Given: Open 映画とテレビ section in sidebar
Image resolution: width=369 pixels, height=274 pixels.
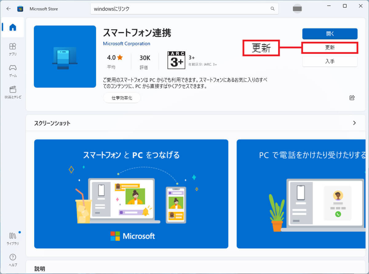Looking at the screenshot, I should tap(13, 92).
